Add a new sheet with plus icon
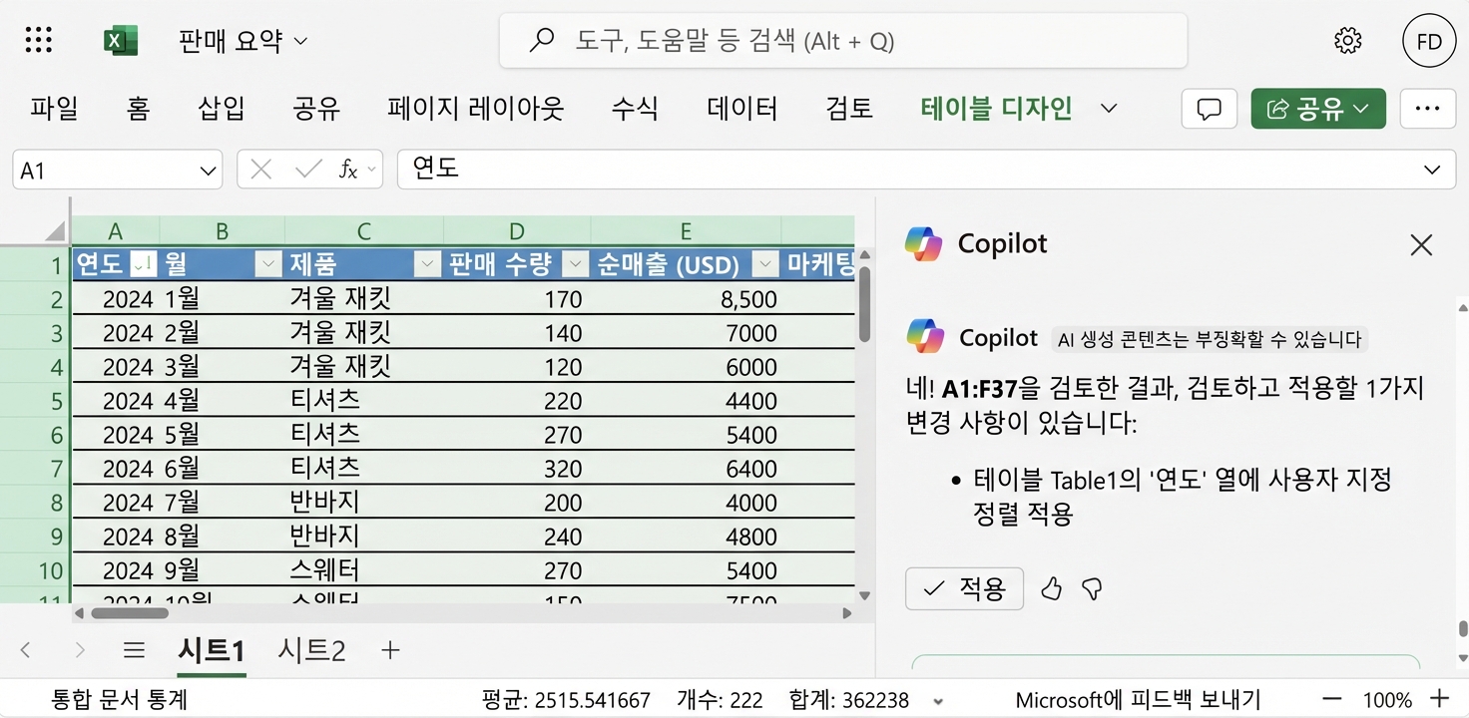The width and height of the screenshot is (1469, 718). pyautogui.click(x=390, y=650)
